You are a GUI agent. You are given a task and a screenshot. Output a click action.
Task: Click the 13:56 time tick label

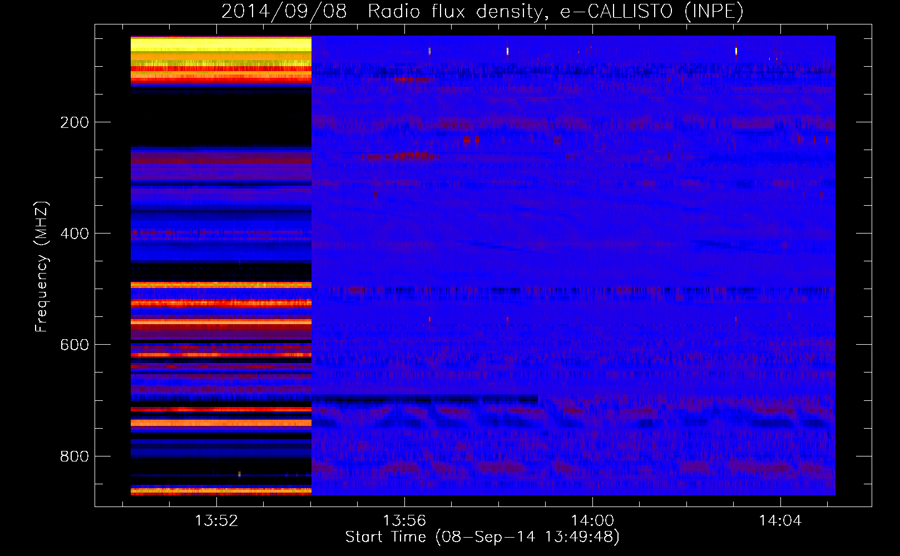pos(404,521)
